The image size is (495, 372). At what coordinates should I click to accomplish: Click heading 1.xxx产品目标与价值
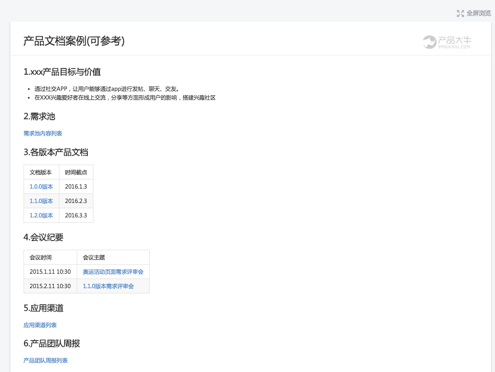point(62,72)
